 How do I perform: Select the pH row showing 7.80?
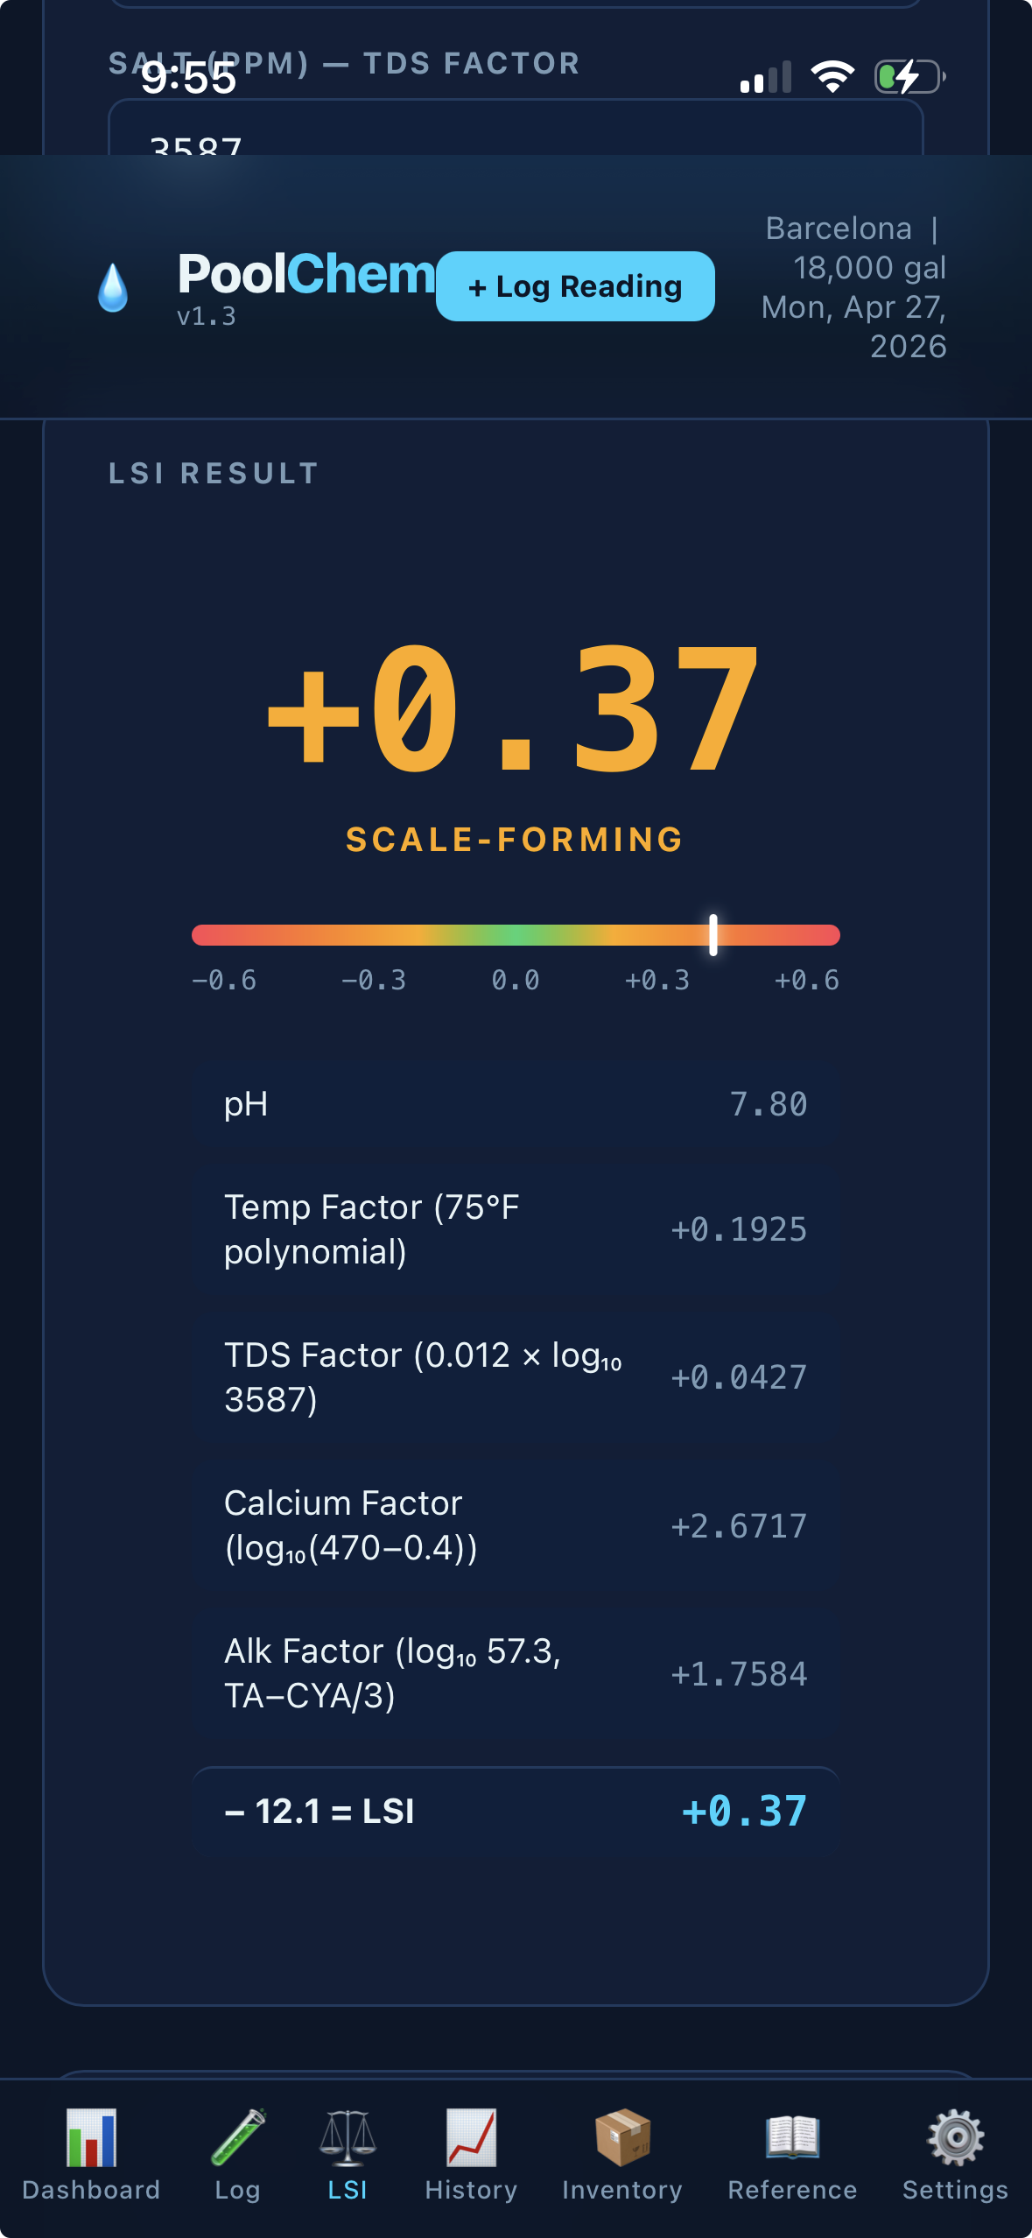tap(516, 1104)
